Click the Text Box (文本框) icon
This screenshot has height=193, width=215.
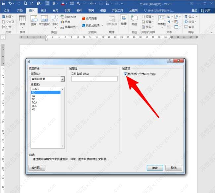pos(161,20)
